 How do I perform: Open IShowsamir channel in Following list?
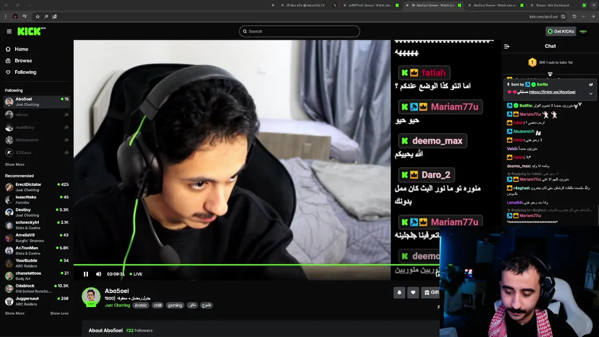37,140
